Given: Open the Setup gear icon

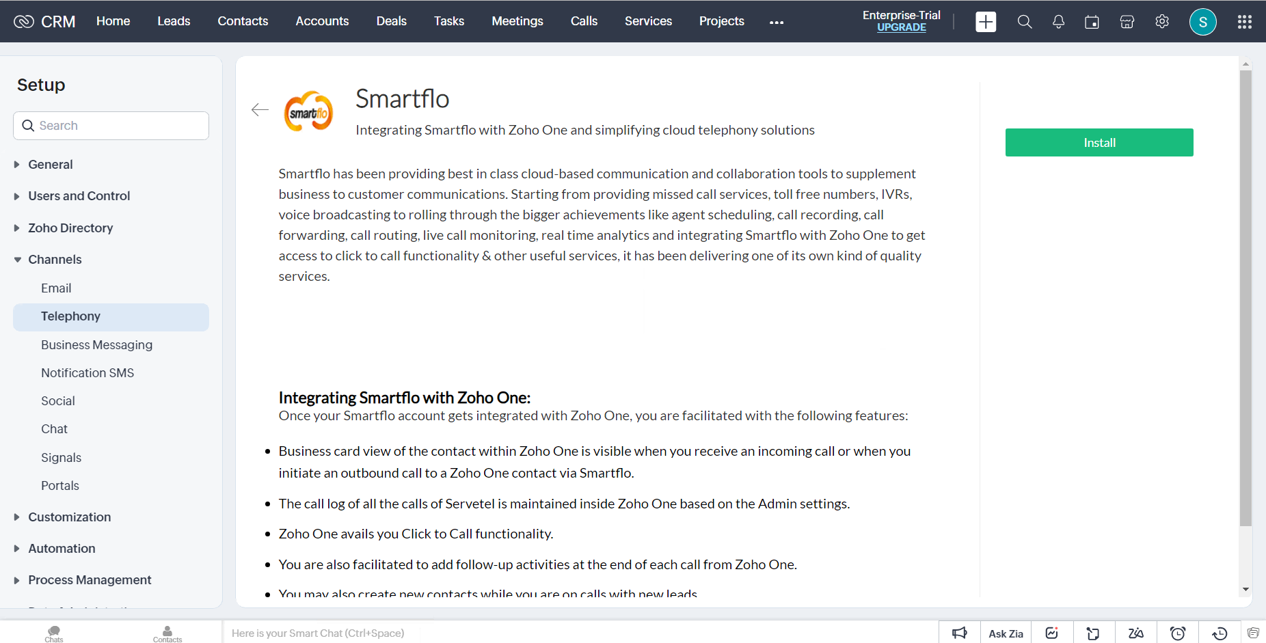Looking at the screenshot, I should 1161,22.
